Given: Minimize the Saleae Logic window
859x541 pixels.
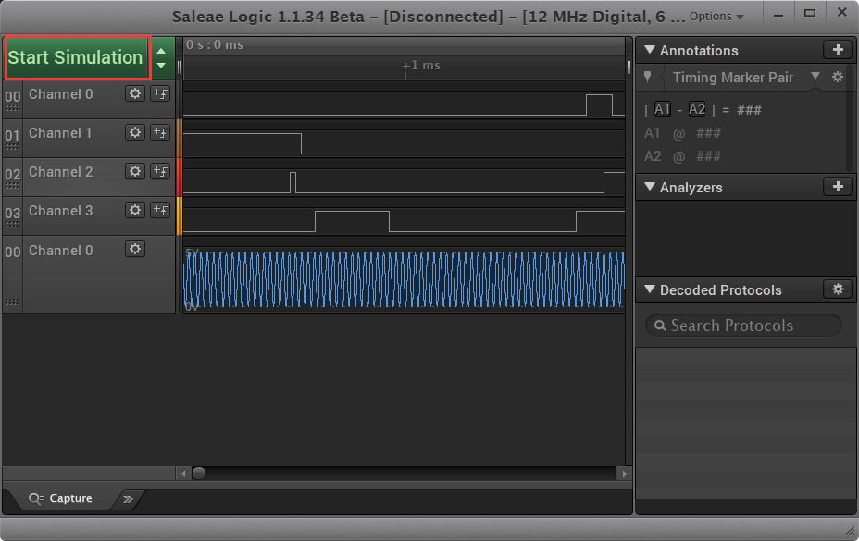Looking at the screenshot, I should point(778,16).
